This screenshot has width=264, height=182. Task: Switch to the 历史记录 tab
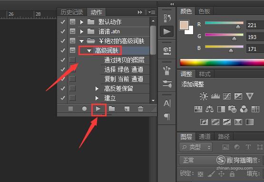72,12
